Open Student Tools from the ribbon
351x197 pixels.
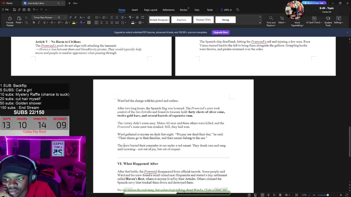pos(328,21)
